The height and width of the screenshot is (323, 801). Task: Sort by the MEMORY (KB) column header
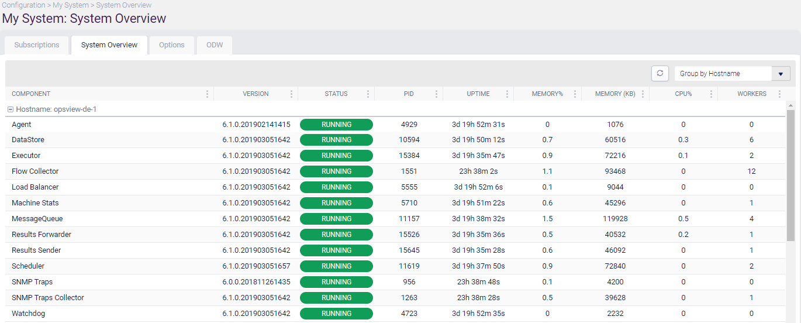(x=615, y=94)
